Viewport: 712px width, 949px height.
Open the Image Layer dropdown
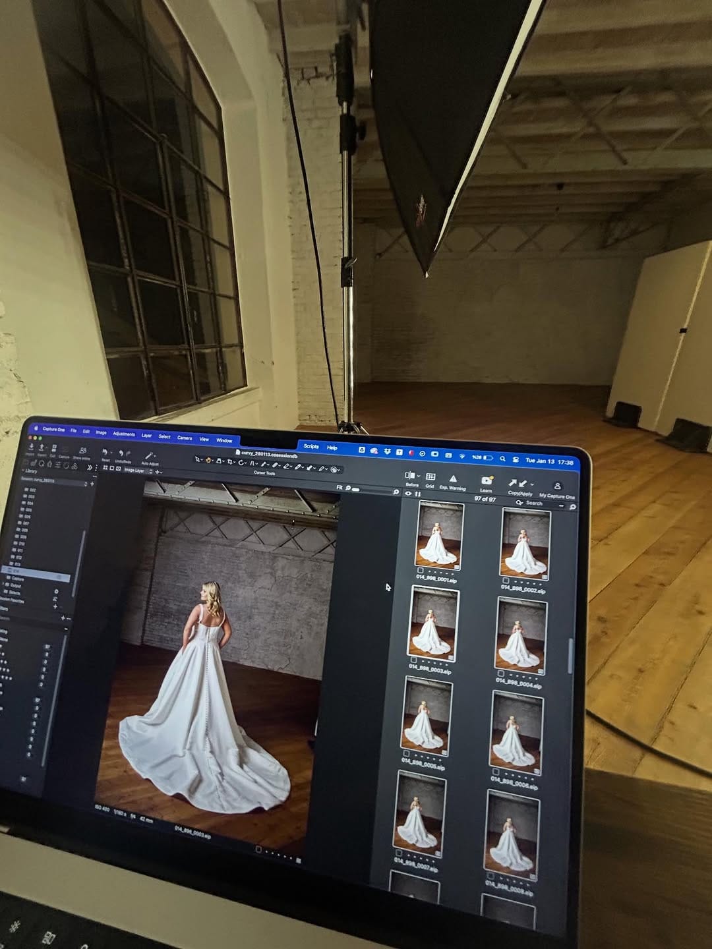click(138, 471)
